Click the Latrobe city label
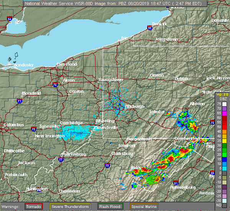The width and height of the screenshot is (230, 211). (157, 112)
